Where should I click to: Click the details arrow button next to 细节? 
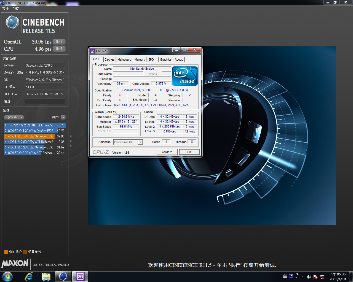click(63, 117)
